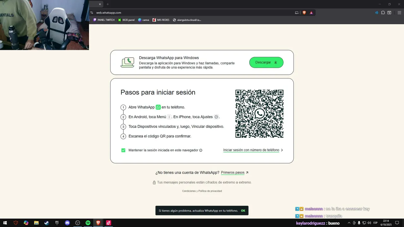Click the laptop phone icon in download card
404x227 pixels.
point(128,62)
